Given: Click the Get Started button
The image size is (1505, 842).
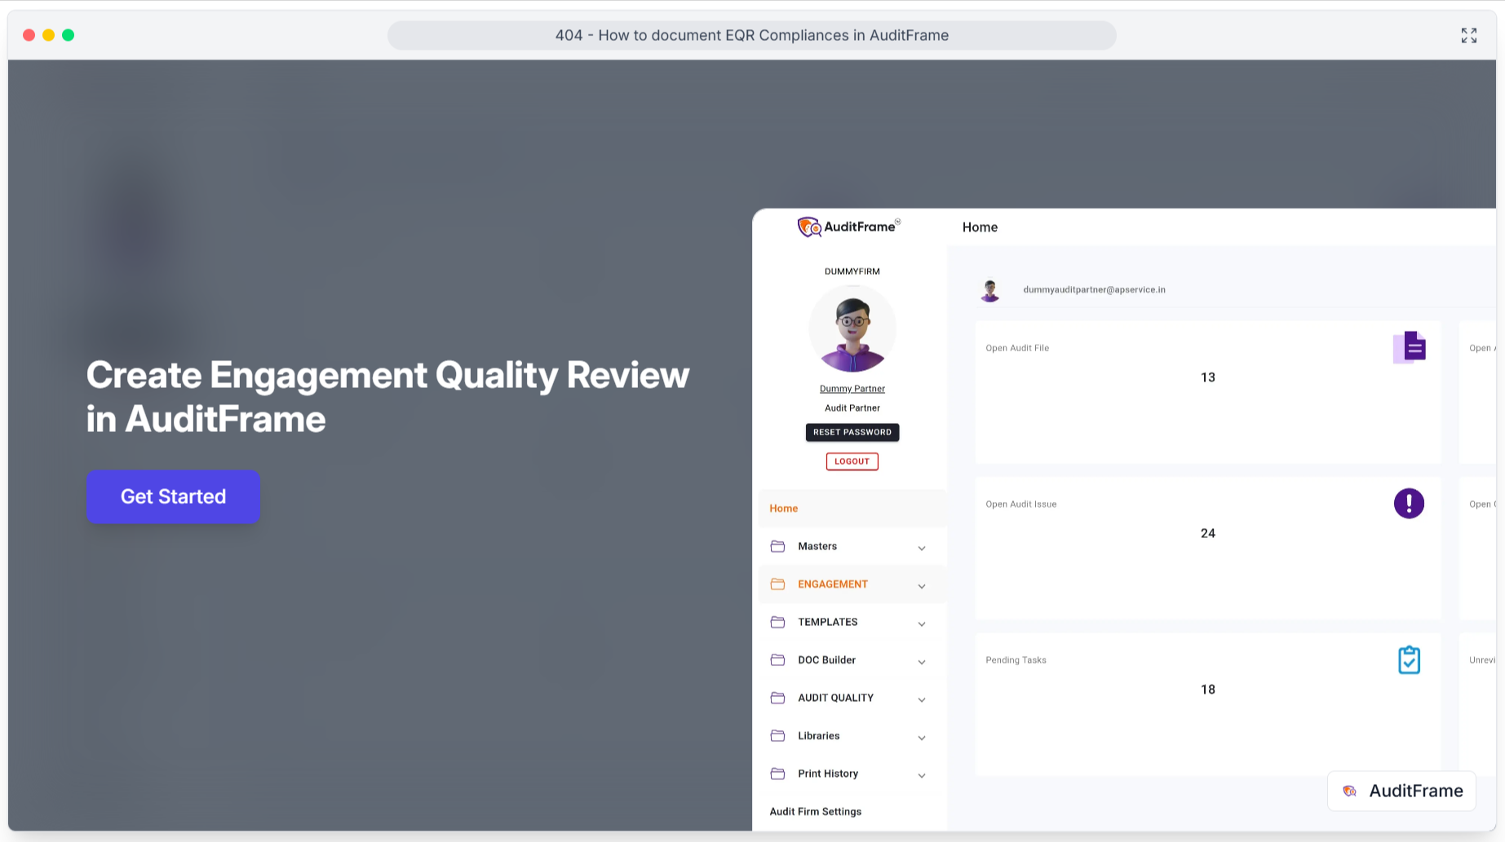Looking at the screenshot, I should click(x=173, y=496).
